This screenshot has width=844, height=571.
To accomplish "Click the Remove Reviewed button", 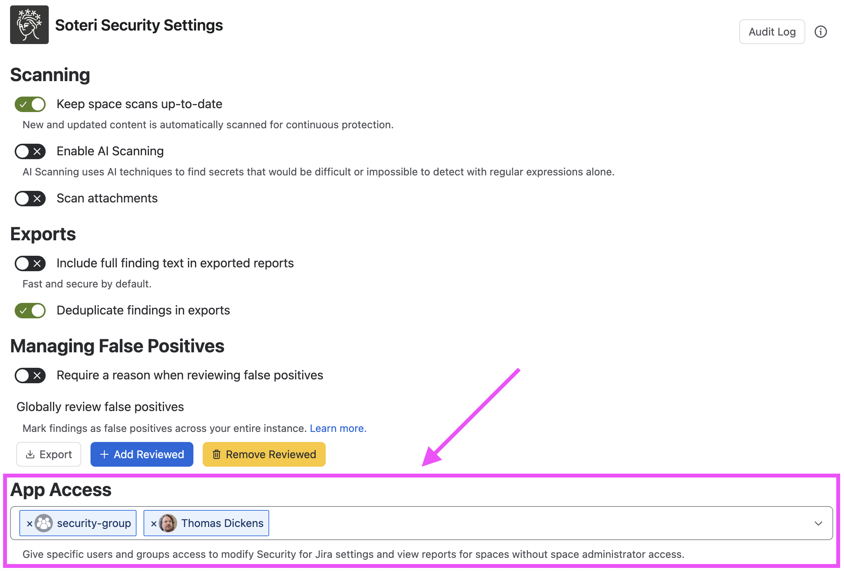I will tap(264, 454).
